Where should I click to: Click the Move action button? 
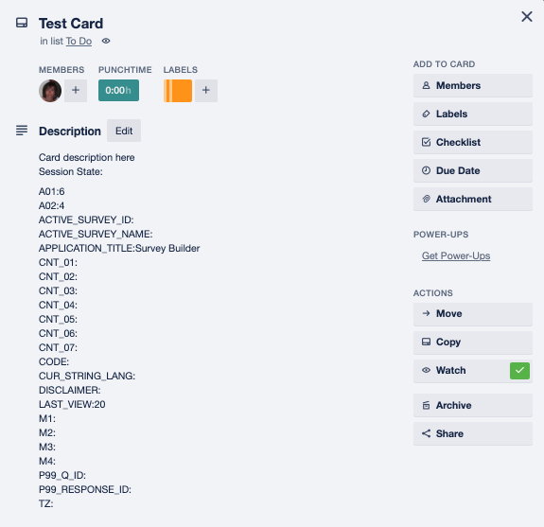(472, 313)
